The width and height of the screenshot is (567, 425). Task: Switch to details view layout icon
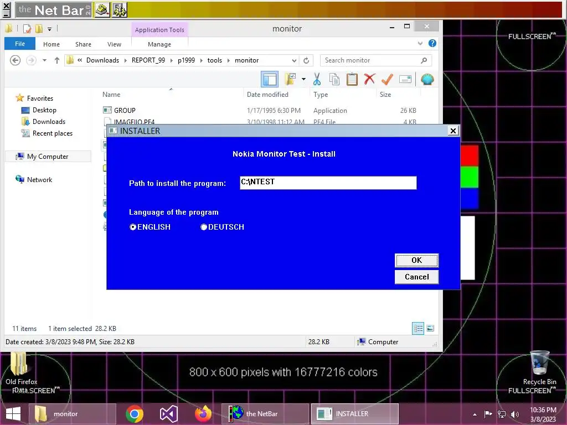click(418, 328)
